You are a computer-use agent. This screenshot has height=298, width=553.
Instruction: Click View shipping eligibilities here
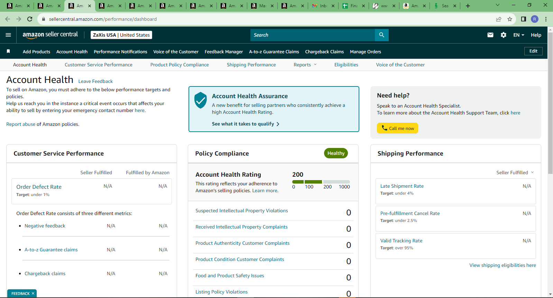click(503, 265)
